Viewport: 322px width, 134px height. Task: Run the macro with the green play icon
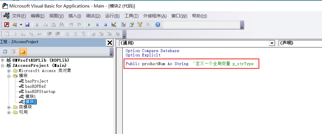coord(89,25)
